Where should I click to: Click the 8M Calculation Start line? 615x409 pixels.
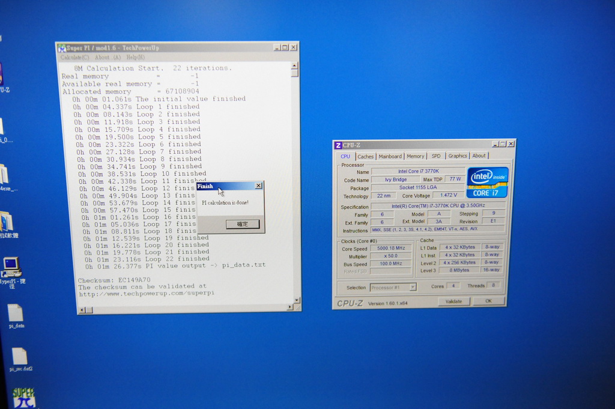153,68
